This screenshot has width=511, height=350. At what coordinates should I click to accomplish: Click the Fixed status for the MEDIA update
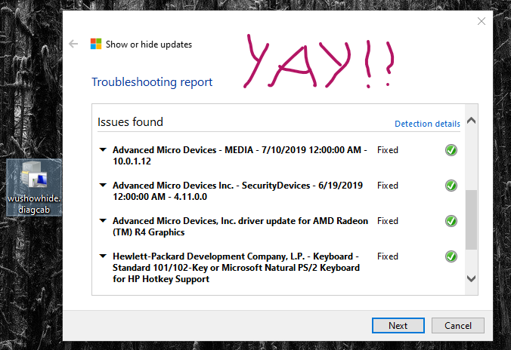coord(388,150)
